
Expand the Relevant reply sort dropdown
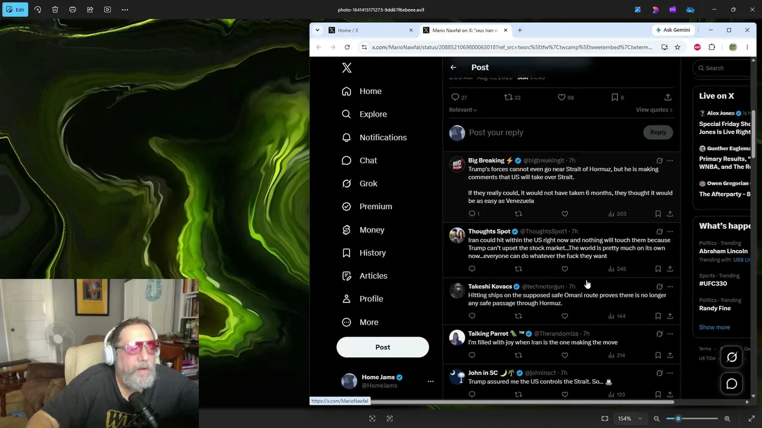pyautogui.click(x=463, y=110)
